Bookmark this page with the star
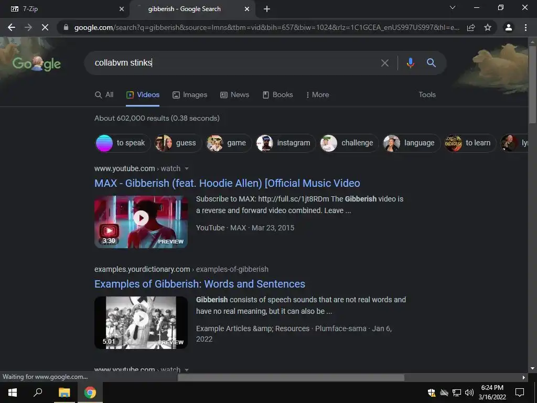The width and height of the screenshot is (537, 403). pos(488,27)
